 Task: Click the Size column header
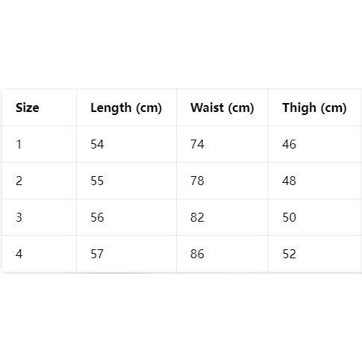point(28,107)
